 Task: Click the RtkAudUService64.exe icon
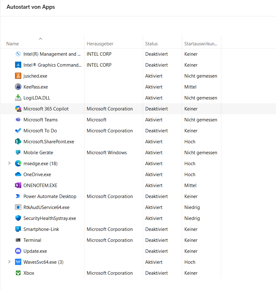[x=18, y=207]
